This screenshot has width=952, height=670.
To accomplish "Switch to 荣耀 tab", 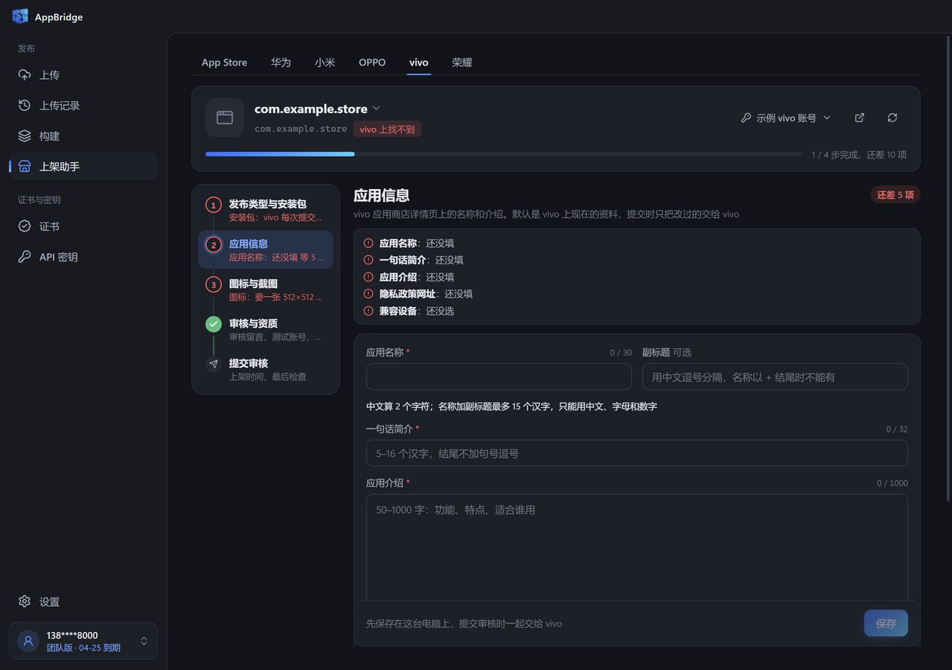I will pyautogui.click(x=462, y=63).
